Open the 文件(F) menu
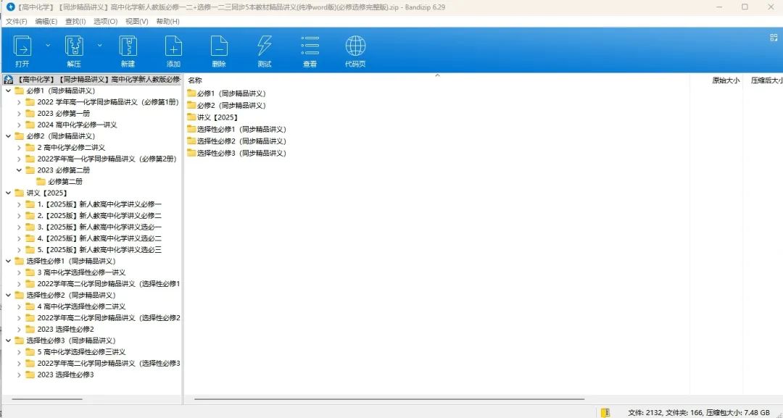The image size is (783, 418). point(17,22)
